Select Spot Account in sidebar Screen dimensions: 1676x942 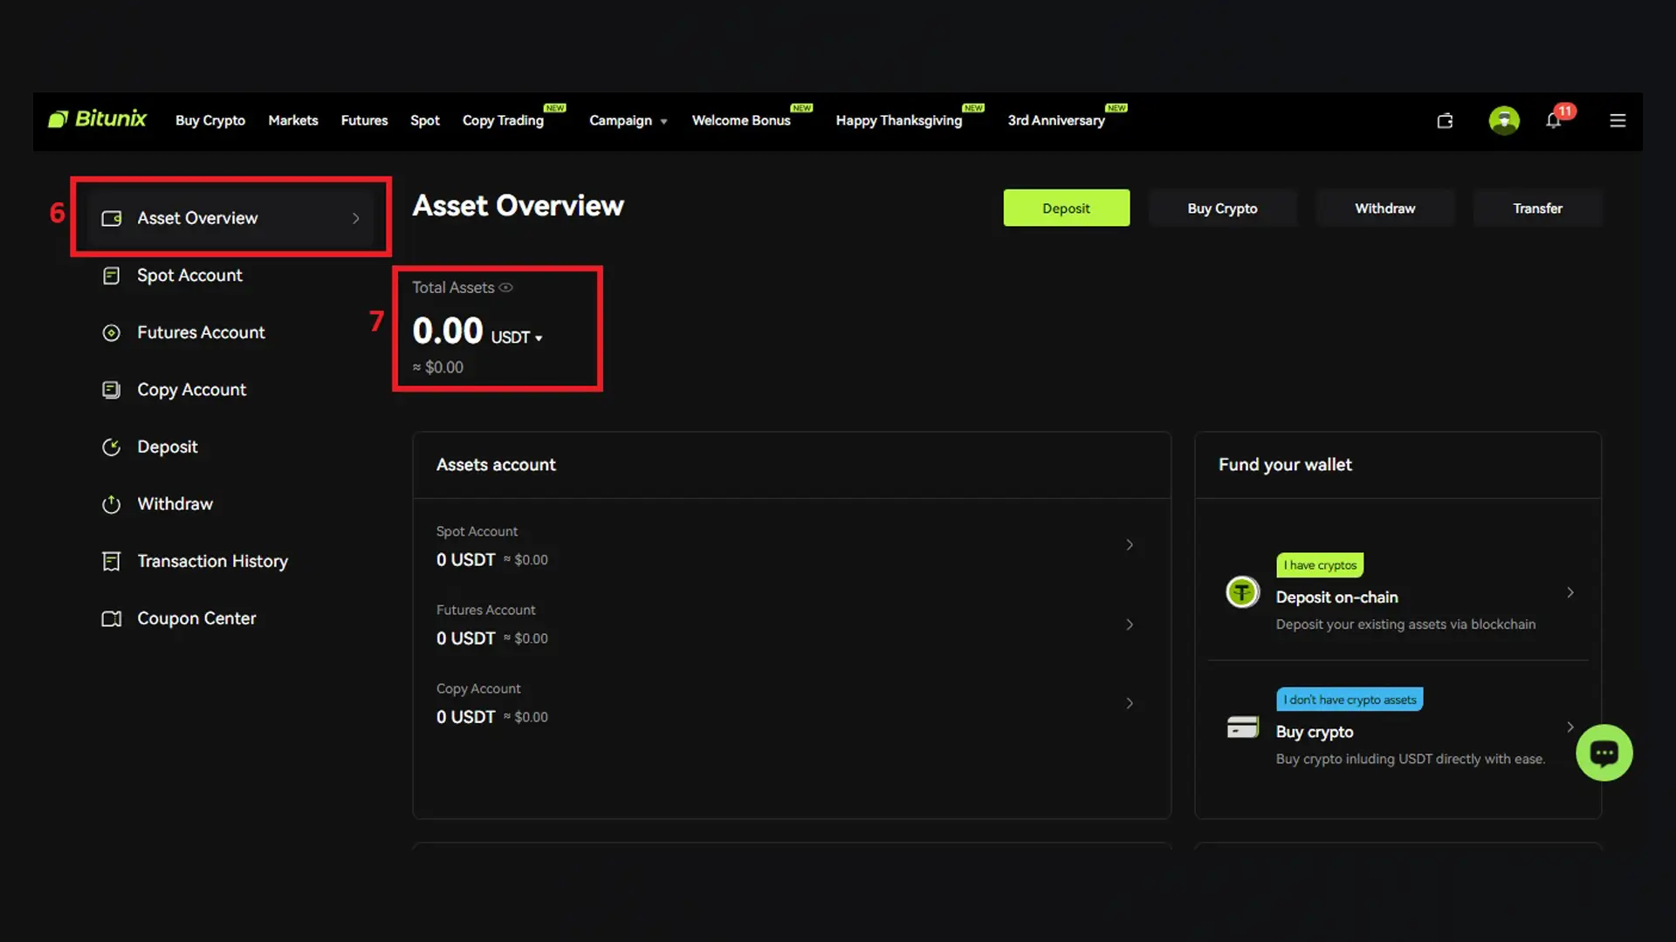pos(189,276)
